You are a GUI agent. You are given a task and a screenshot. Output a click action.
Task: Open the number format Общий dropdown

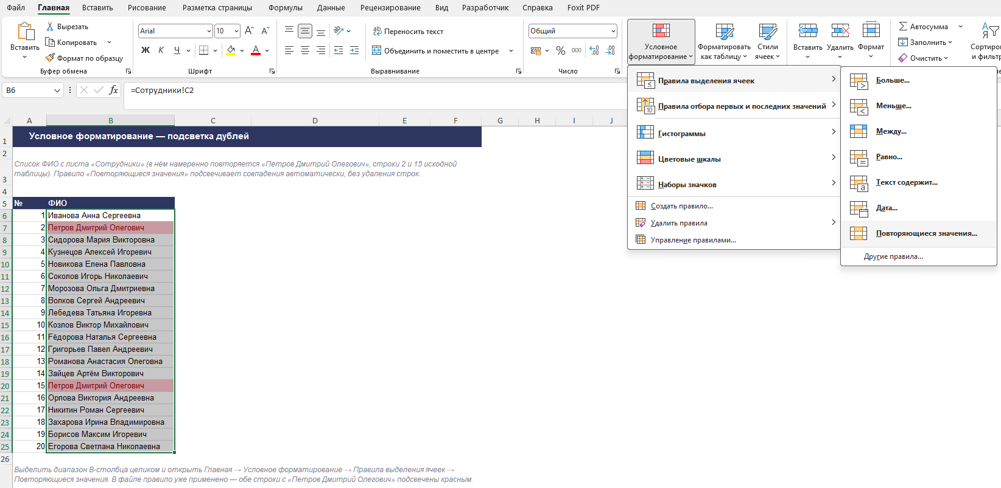pos(613,31)
